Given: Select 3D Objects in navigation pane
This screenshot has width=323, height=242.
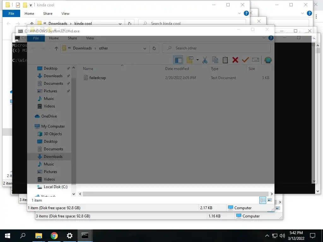Looking at the screenshot, I should [53, 134].
